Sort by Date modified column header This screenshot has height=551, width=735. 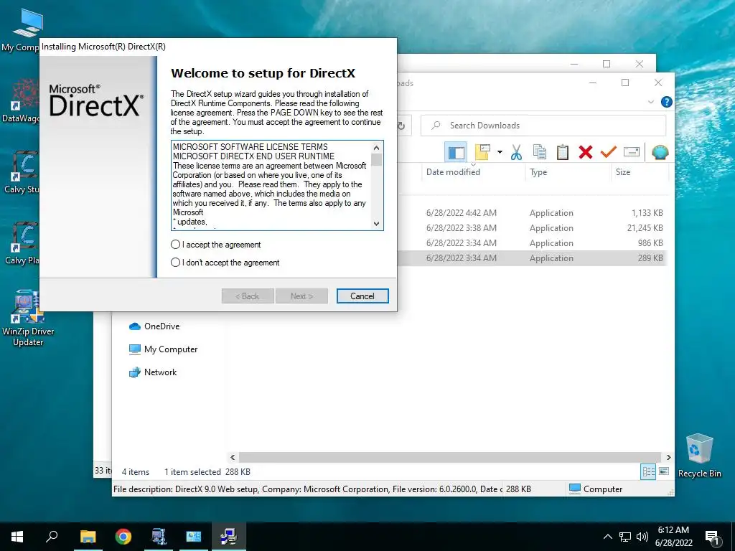tap(472, 172)
